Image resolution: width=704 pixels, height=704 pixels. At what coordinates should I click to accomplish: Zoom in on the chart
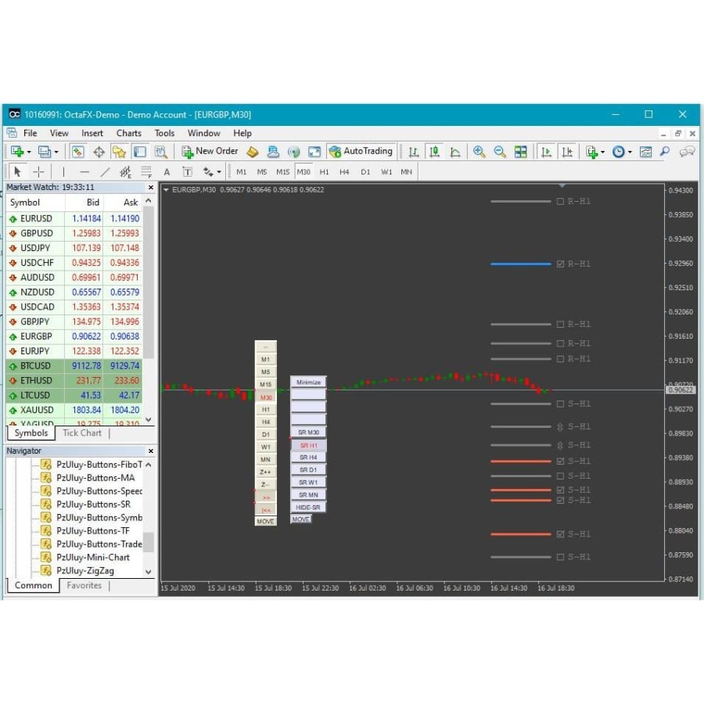(479, 152)
